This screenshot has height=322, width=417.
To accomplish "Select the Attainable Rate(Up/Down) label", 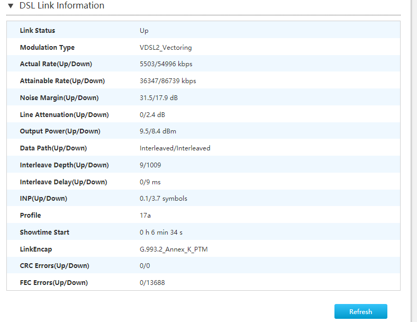I will [62, 81].
